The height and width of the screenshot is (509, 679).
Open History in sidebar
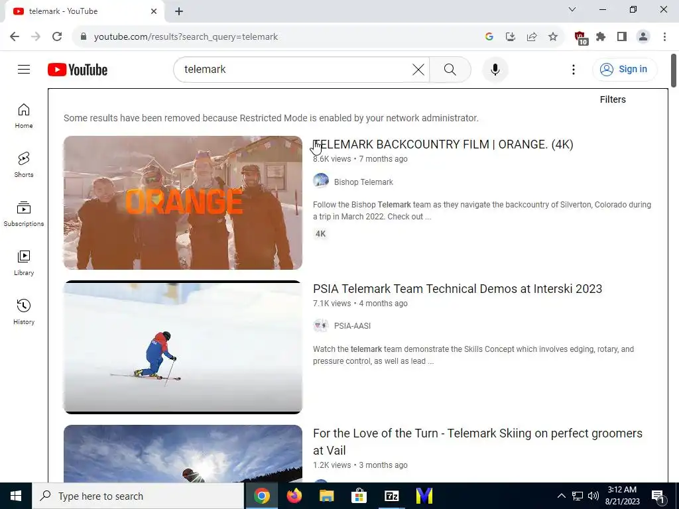pos(24,311)
